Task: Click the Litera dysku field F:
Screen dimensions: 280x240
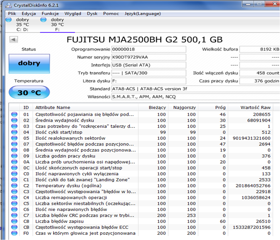Action: 149,81
